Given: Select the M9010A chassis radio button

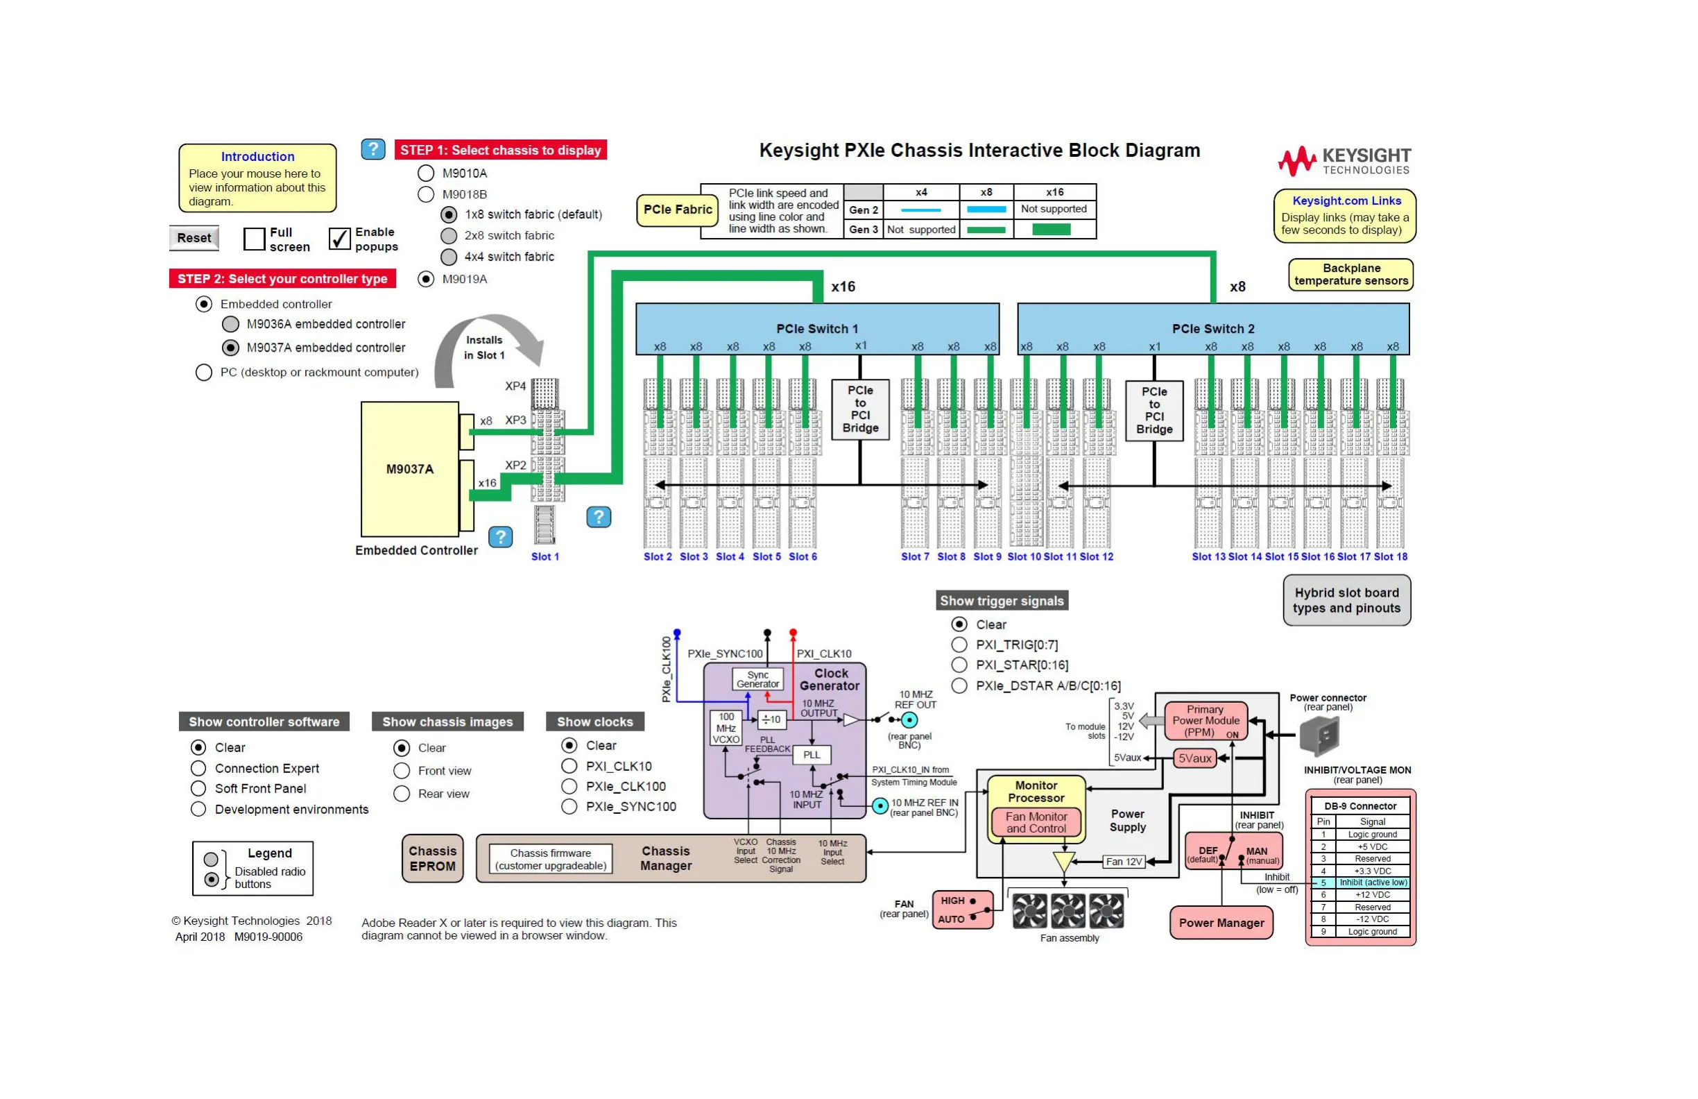Looking at the screenshot, I should pos(426,173).
